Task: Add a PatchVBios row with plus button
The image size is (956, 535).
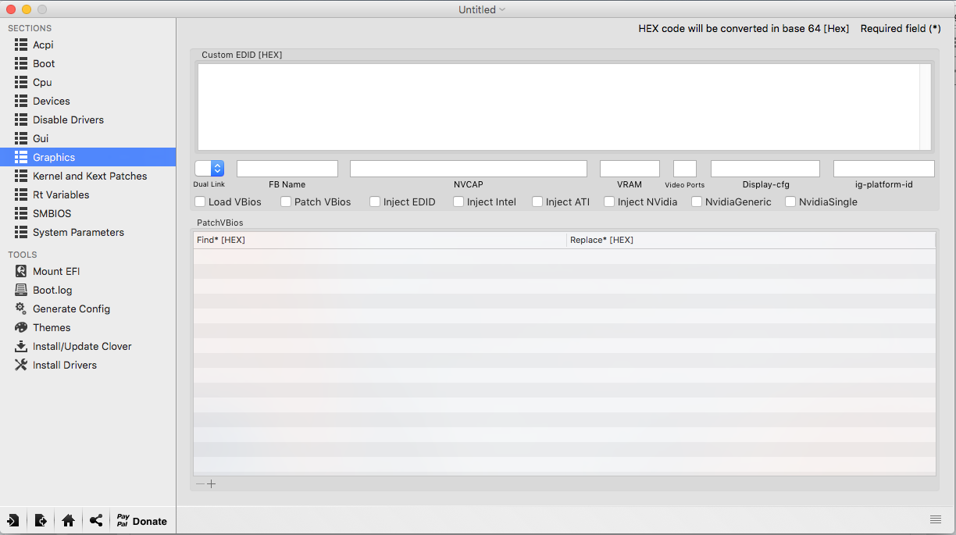Action: click(212, 484)
